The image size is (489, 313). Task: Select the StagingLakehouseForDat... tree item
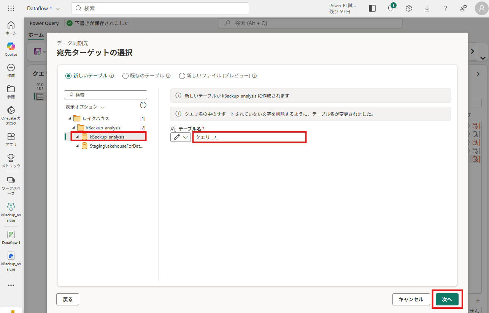point(116,146)
